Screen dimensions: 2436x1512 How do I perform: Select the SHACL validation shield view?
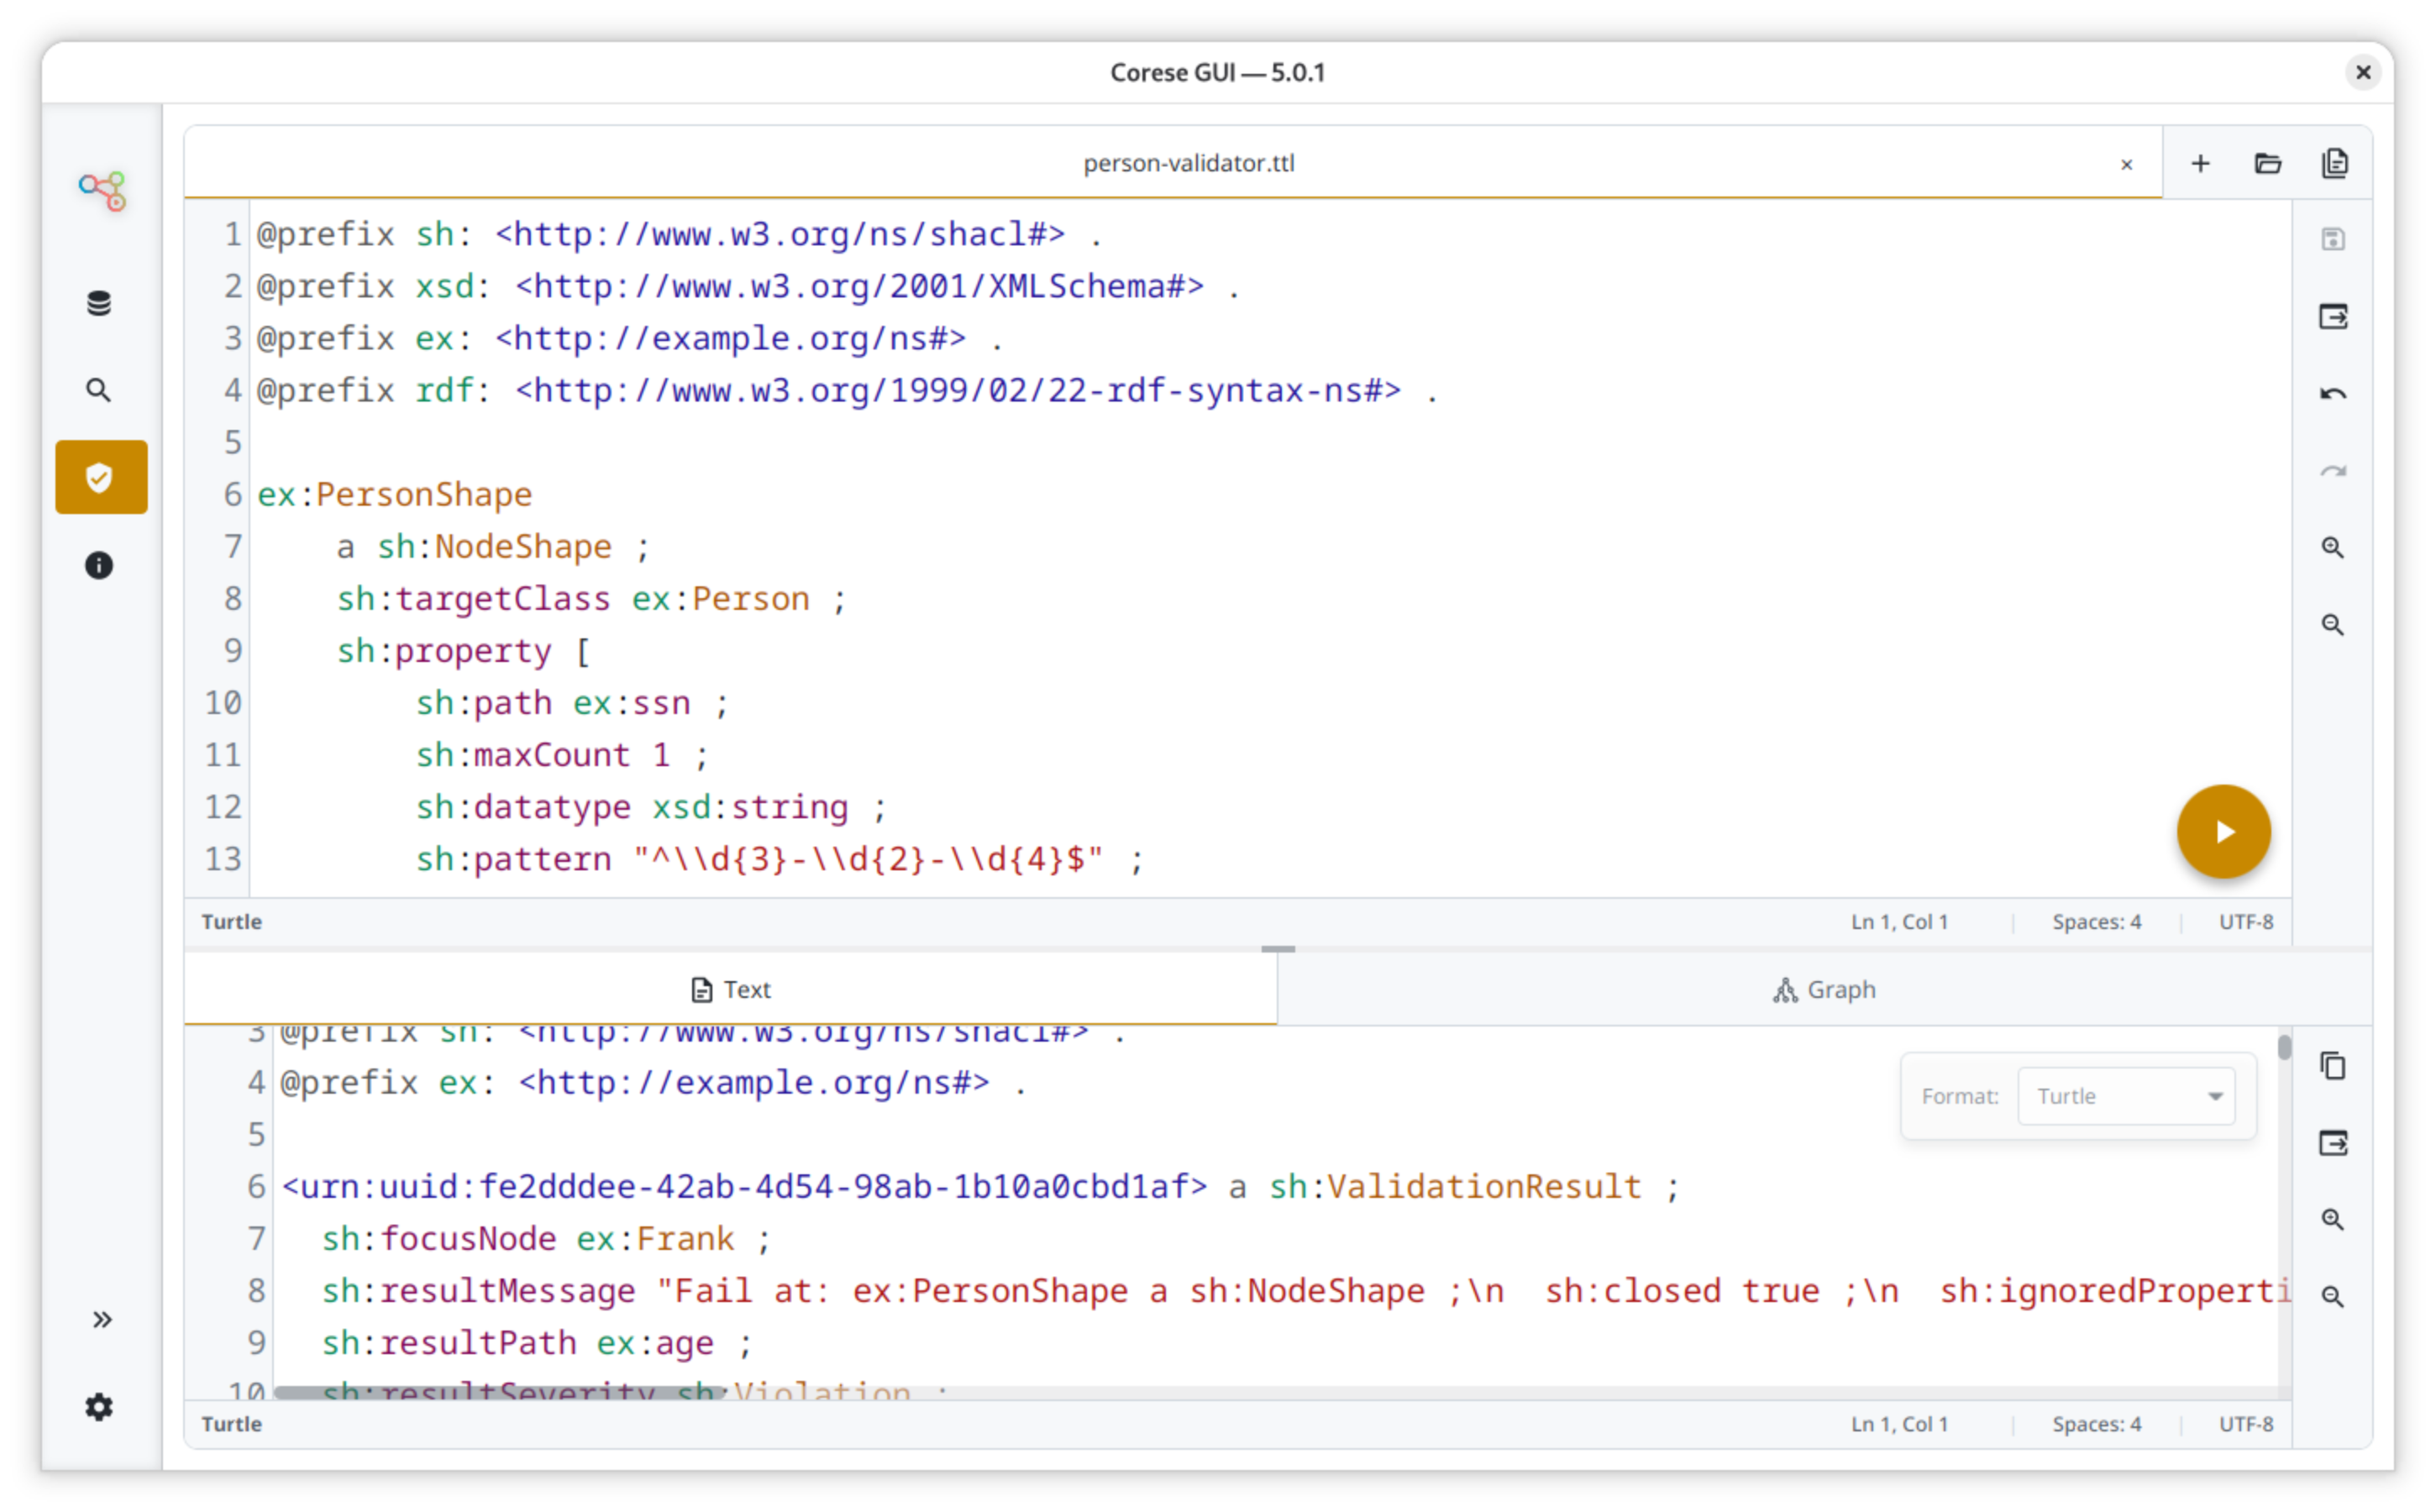click(x=101, y=477)
